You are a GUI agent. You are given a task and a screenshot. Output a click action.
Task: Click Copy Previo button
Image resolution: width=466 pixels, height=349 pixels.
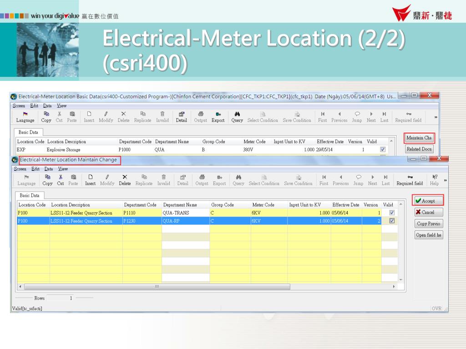pyautogui.click(x=428, y=224)
